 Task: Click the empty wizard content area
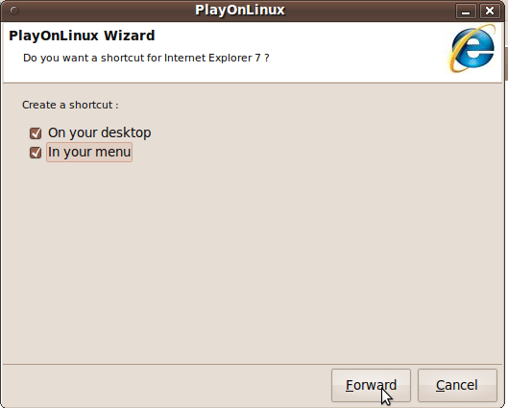coord(253,259)
